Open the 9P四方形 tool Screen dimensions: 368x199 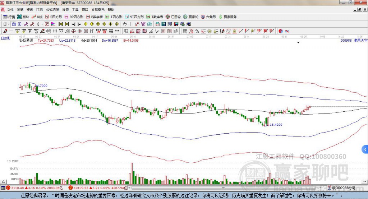(74, 17)
